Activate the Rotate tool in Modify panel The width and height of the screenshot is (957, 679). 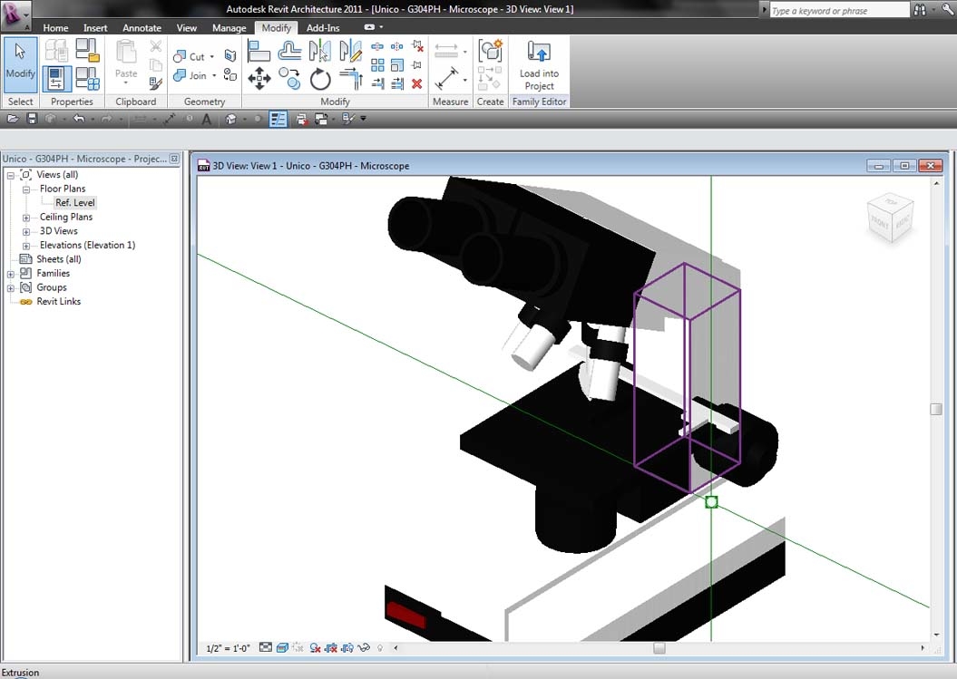click(x=318, y=80)
